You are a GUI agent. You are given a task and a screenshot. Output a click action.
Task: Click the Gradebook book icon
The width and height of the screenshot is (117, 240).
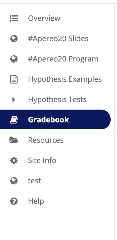pos(14,120)
